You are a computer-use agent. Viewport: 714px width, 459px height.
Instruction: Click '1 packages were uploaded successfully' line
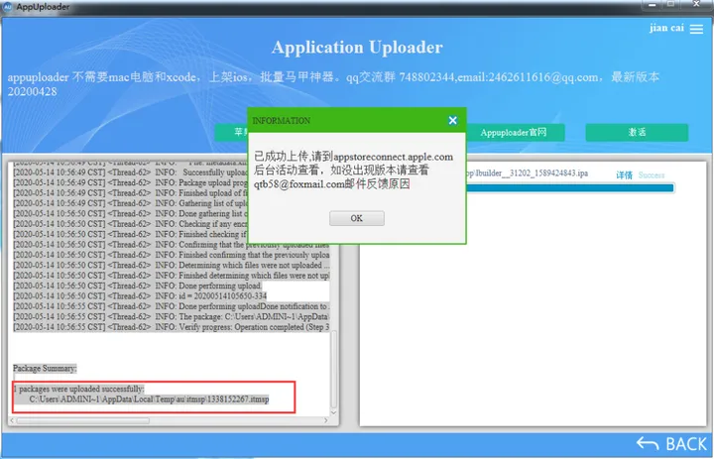[x=78, y=389]
